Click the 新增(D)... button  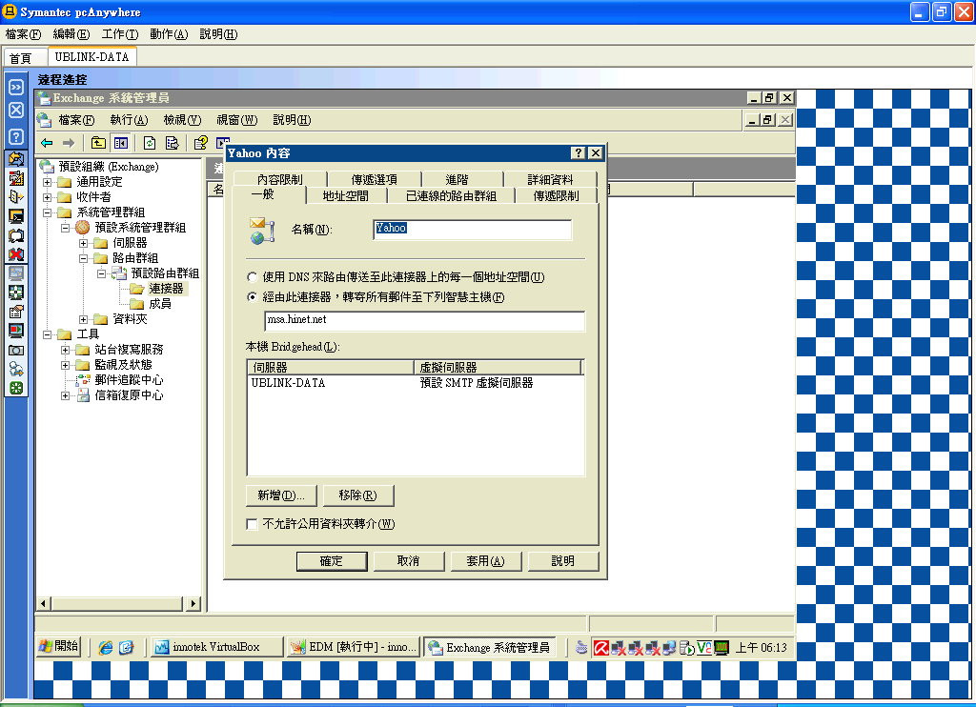(281, 495)
